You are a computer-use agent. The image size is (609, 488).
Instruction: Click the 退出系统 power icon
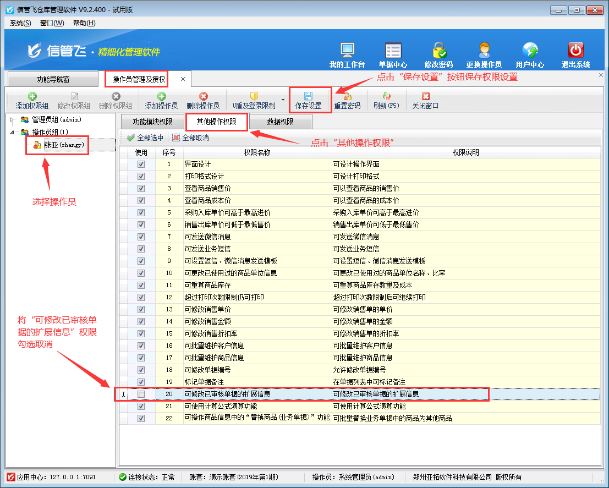[x=575, y=51]
